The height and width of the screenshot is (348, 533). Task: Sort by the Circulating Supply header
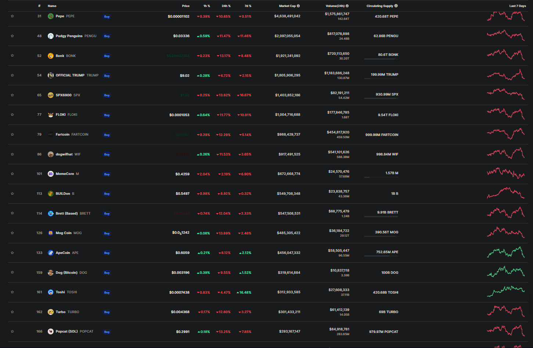click(x=380, y=6)
